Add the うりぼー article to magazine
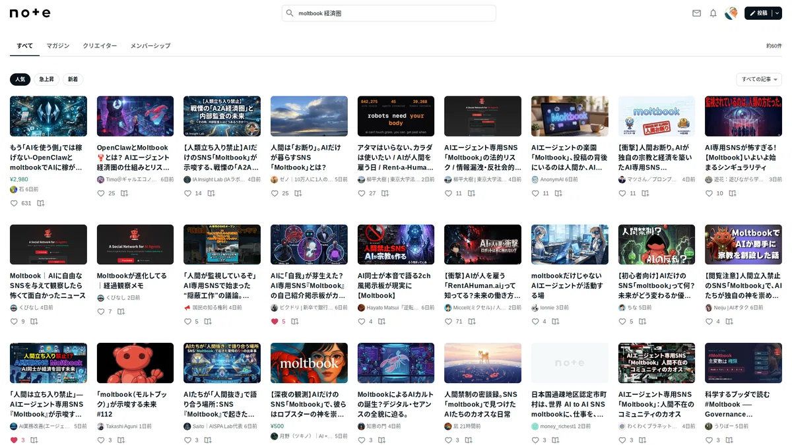This screenshot has height=445, width=792. point(729,440)
